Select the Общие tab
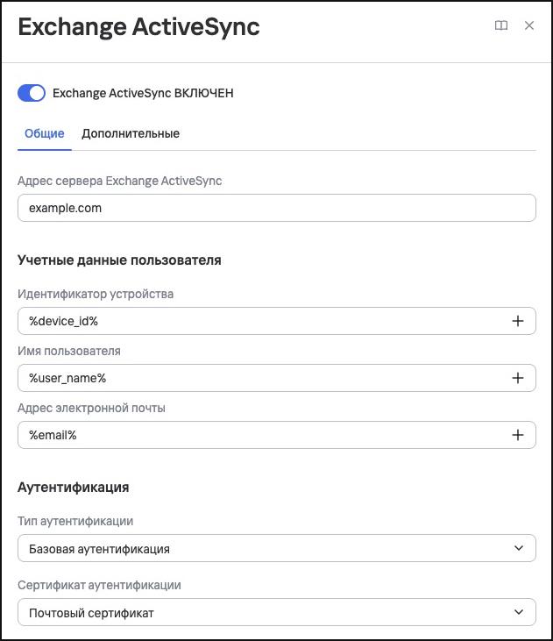The image size is (553, 641). 45,133
